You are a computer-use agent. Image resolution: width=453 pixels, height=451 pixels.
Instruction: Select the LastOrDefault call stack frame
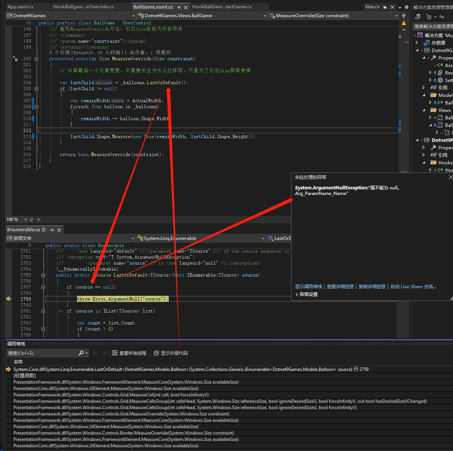[191, 369]
